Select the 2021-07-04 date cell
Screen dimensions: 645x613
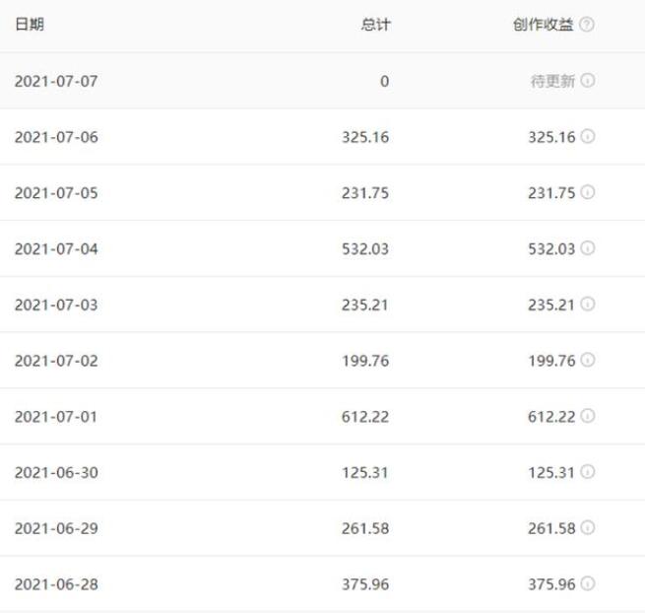[x=56, y=249]
